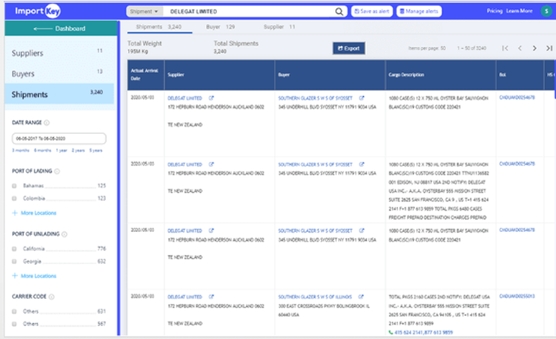
Task: Set date range to 3 months
Action: [21, 151]
